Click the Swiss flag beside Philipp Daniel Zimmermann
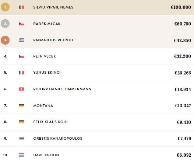Screen dimensions: 194x160 point(21,89)
